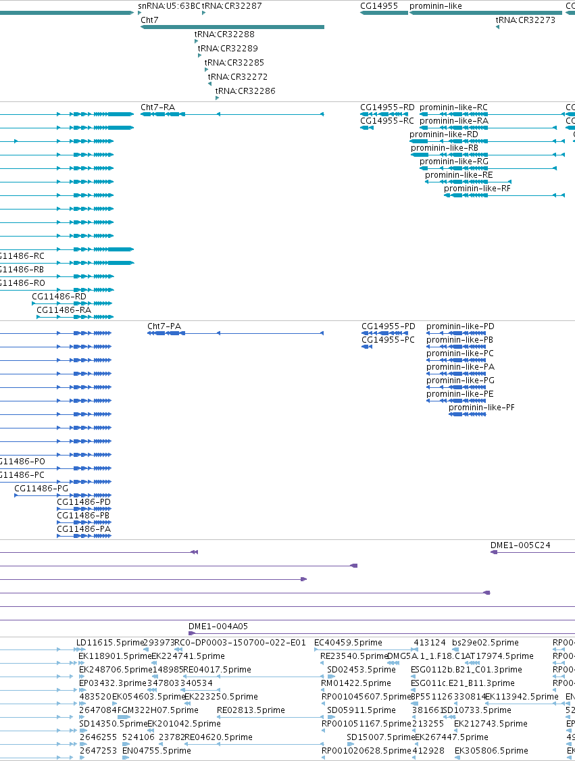Select transcript CG14955-RD
The image size is (575, 761).
(384, 114)
